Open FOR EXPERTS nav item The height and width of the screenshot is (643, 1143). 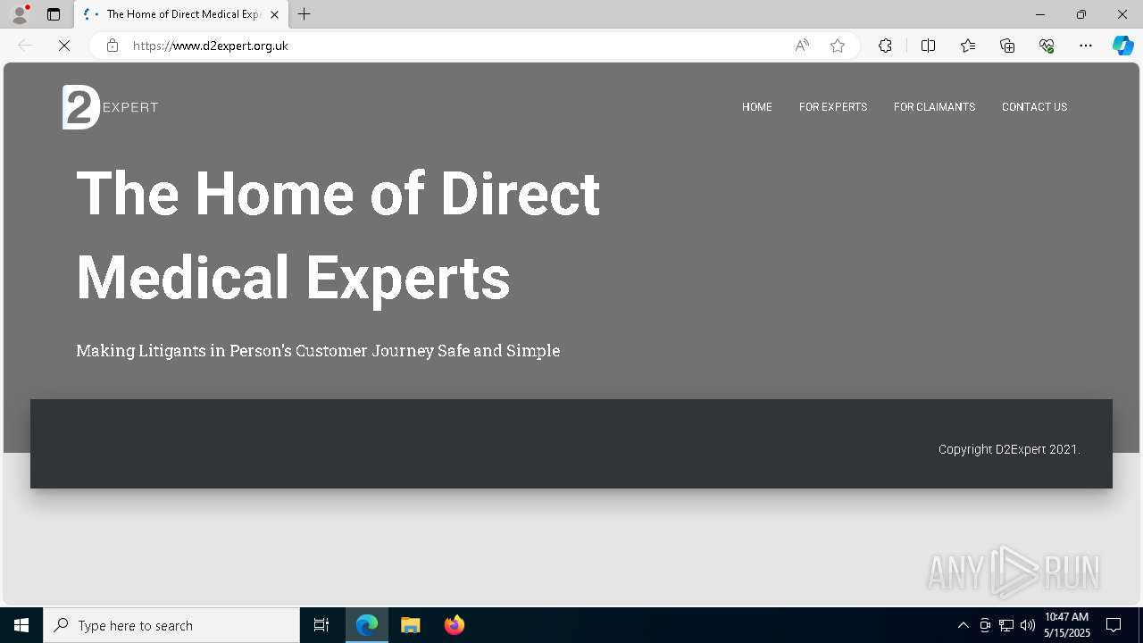(x=833, y=107)
